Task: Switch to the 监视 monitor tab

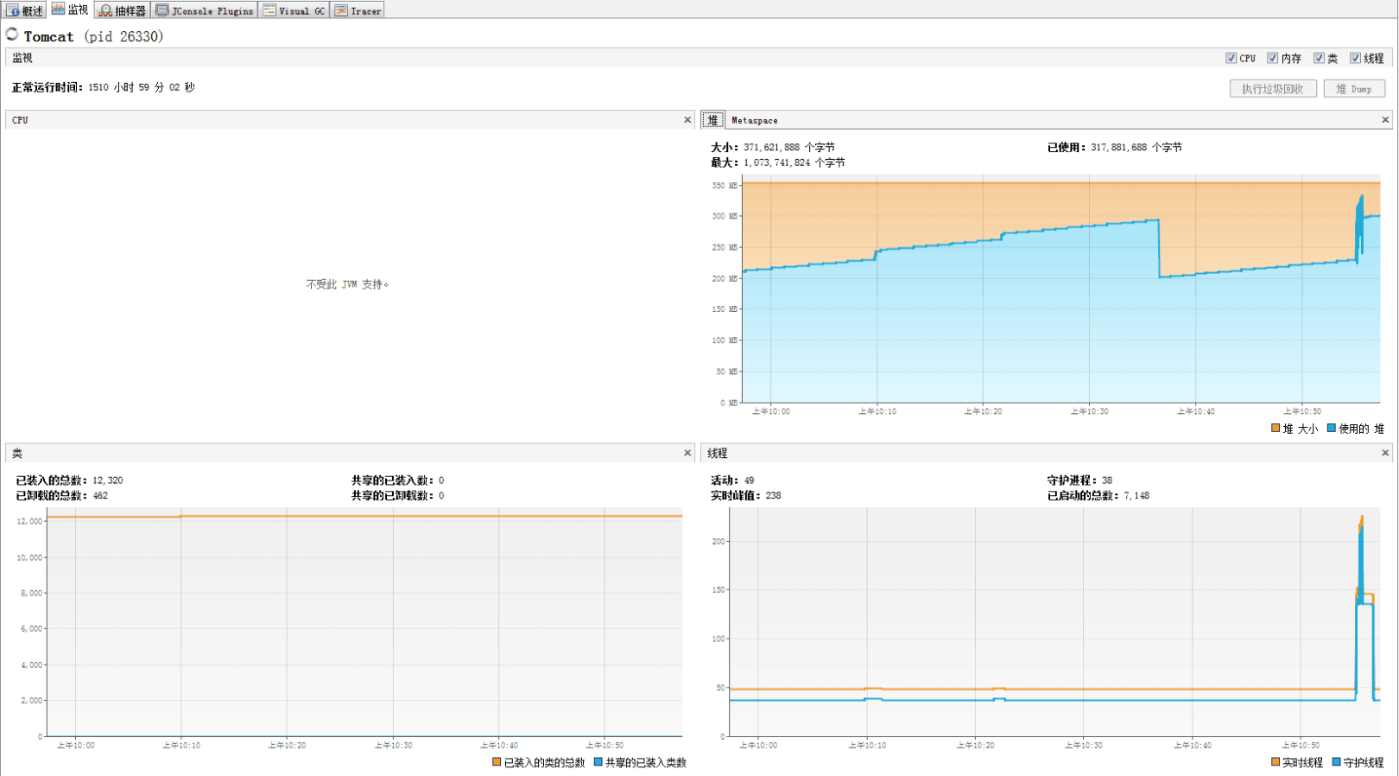Action: click(70, 10)
